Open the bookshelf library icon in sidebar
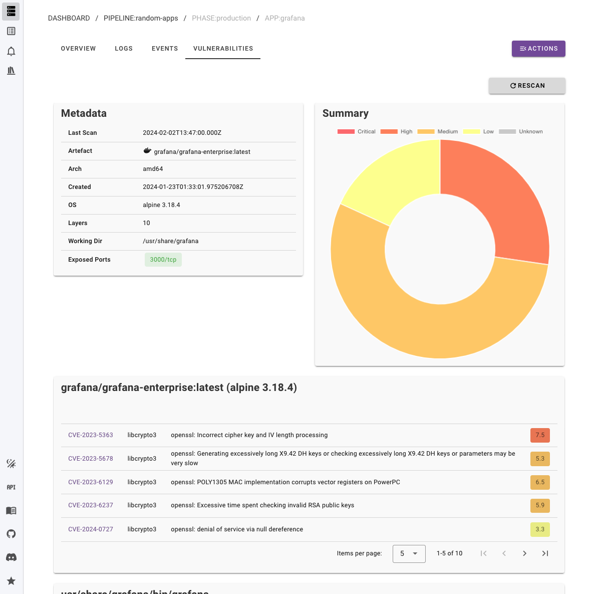This screenshot has width=593, height=594. [11, 71]
